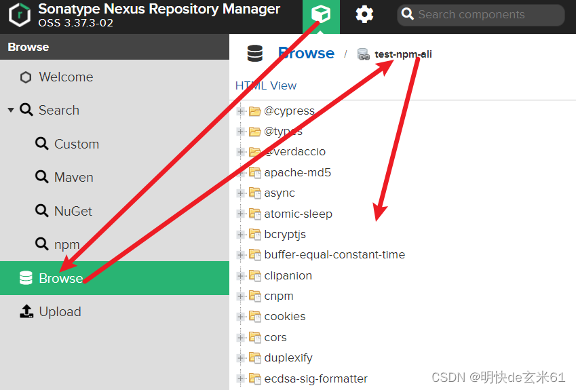The height and width of the screenshot is (390, 576).
Task: Click the Search magnifier icon in sidebar
Action: point(26,110)
